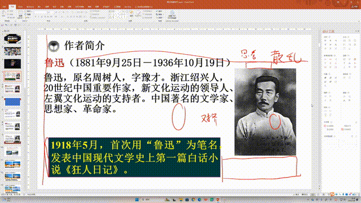Open Edge from the taskbar
Image resolution: width=361 pixels, height=203 pixels.
[x=199, y=200]
